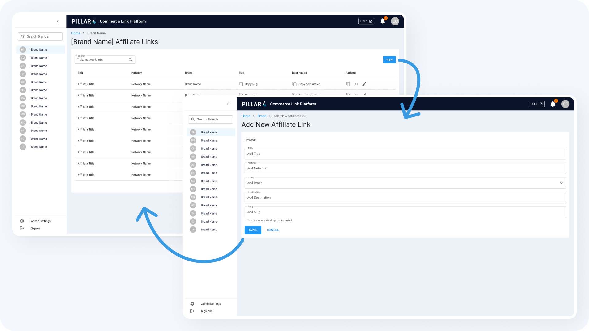Click the notification bell in front window

pyautogui.click(x=553, y=104)
